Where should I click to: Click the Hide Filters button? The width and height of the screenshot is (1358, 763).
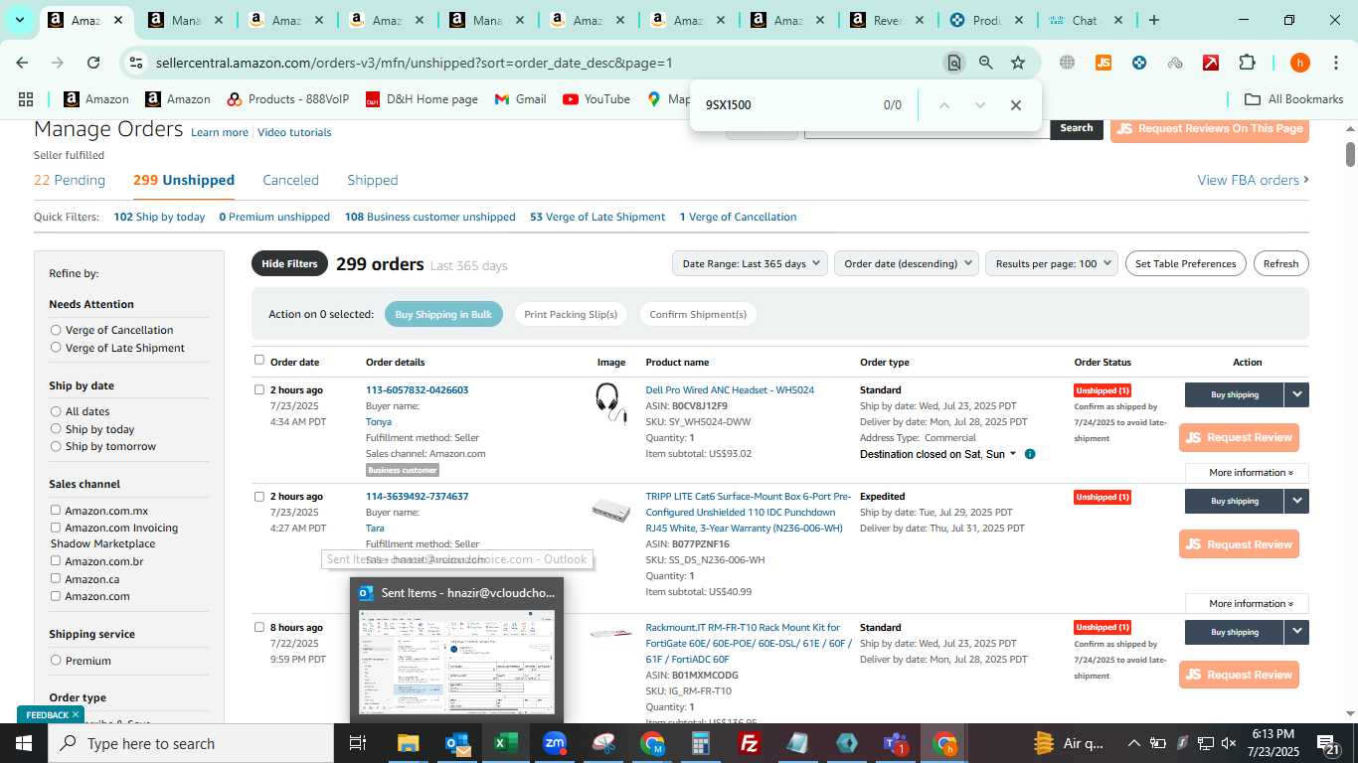click(289, 263)
